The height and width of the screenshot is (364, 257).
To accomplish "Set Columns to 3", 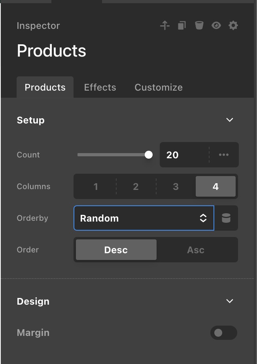I will pos(176,186).
